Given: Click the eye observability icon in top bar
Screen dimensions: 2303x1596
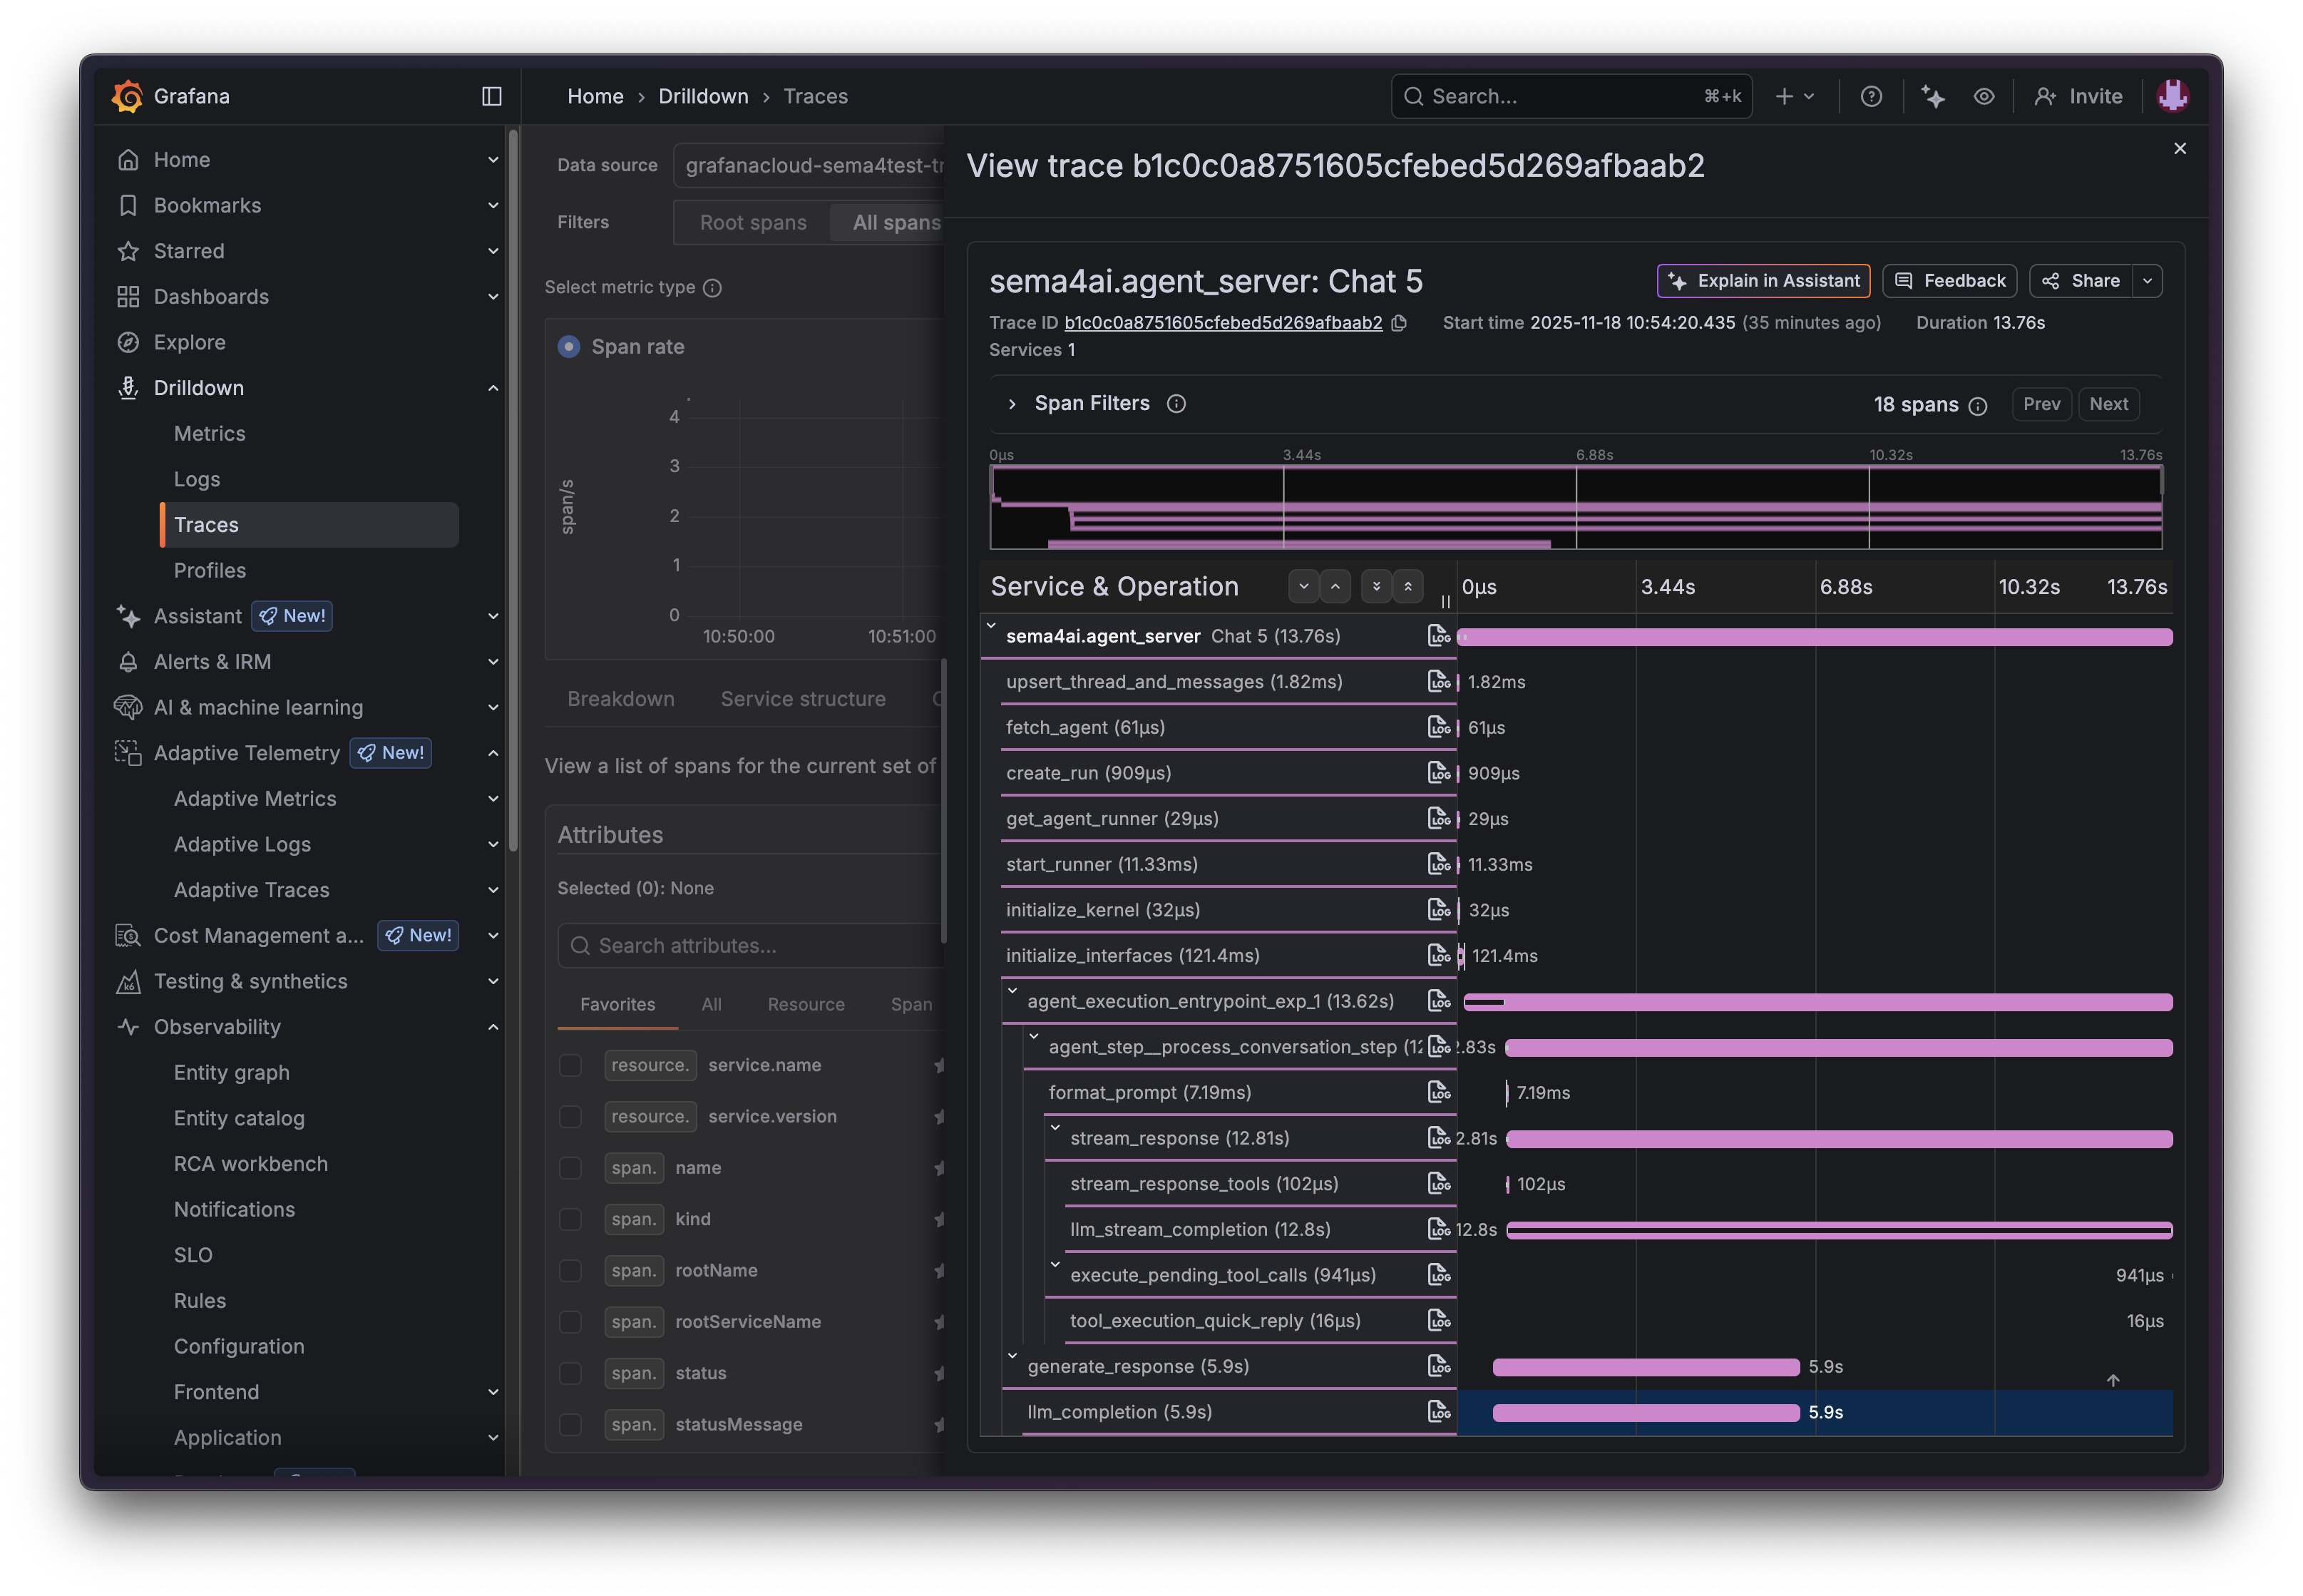Looking at the screenshot, I should point(1984,96).
